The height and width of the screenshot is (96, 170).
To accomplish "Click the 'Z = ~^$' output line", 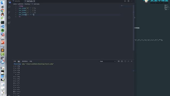I will (x=16, y=70).
